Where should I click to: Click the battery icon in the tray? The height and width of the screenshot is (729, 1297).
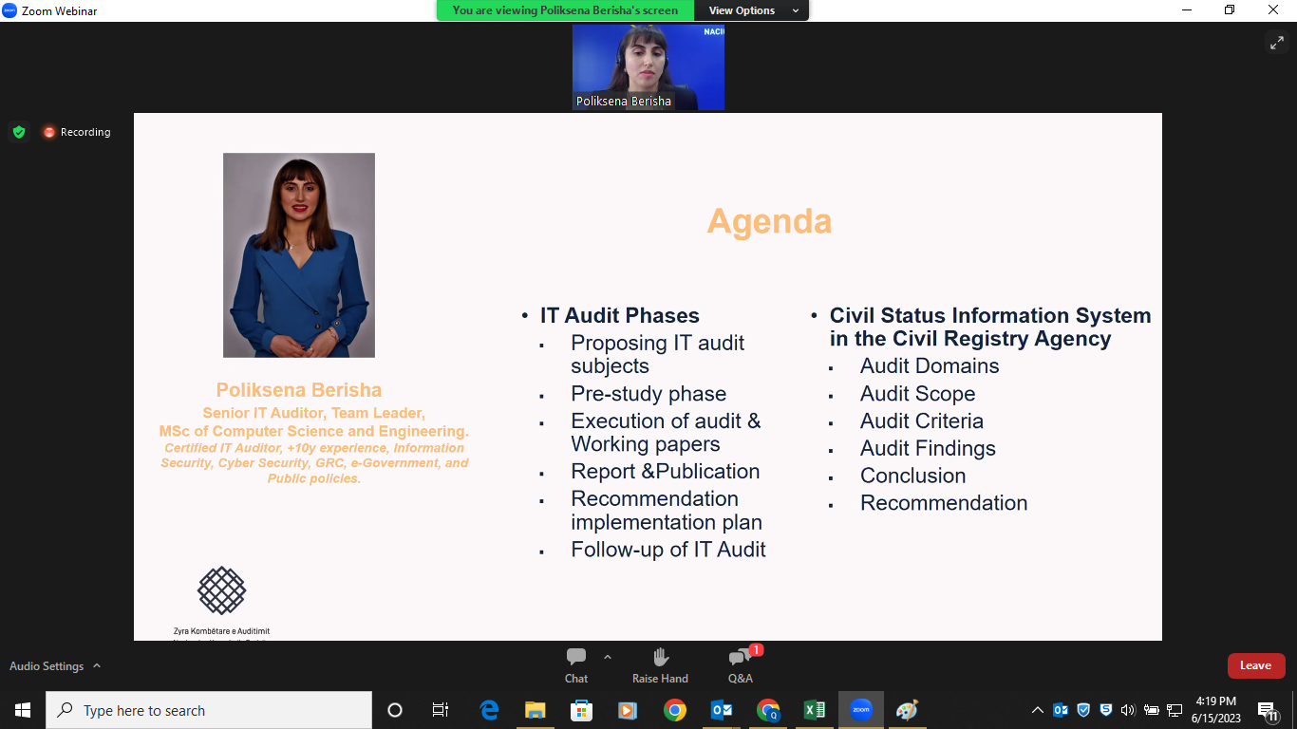tap(1152, 710)
